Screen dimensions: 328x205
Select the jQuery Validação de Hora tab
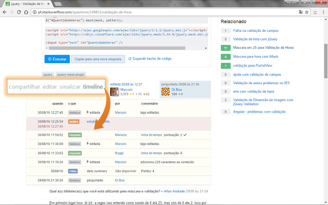click(x=27, y=4)
